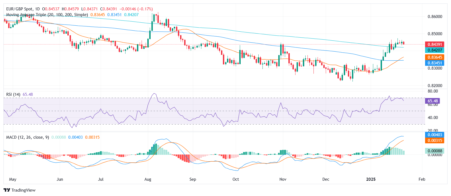Click the 0.82000 price scale label
This screenshot has width=451, height=196.
click(435, 86)
